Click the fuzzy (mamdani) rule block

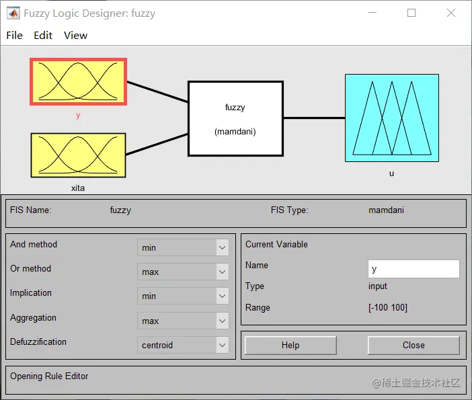[236, 118]
